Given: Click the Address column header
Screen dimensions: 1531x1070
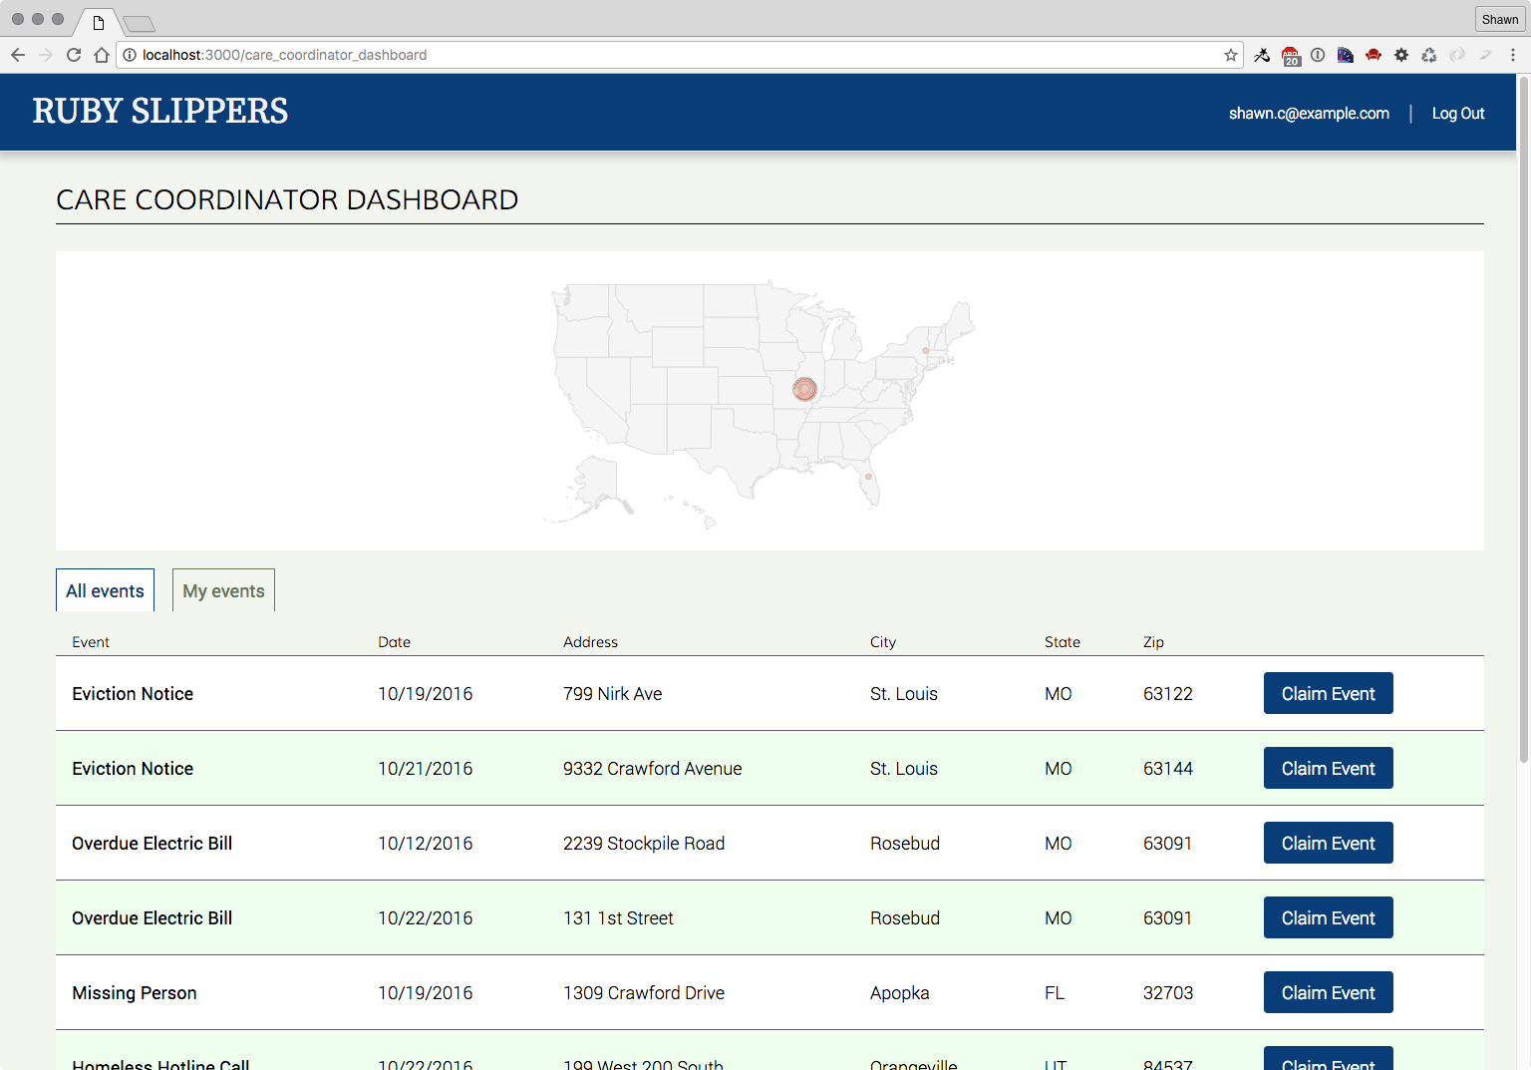Looking at the screenshot, I should 590,642.
